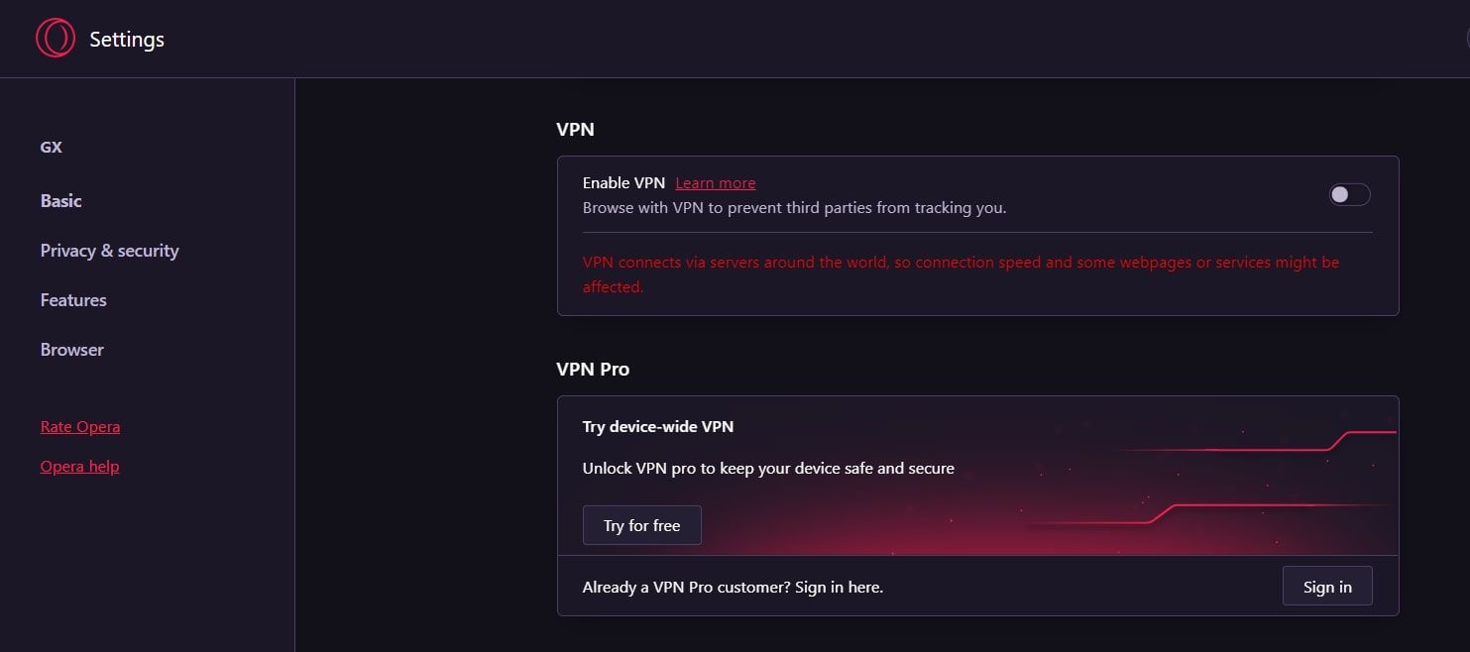The height and width of the screenshot is (652, 1470).
Task: Toggle the Enable VPN switch
Action: pos(1349,195)
